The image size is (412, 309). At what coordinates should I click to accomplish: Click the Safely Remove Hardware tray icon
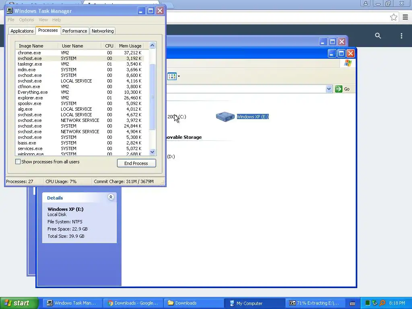375,303
